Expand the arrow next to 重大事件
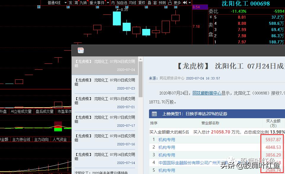Screen dimensions: 285x174 108,3
